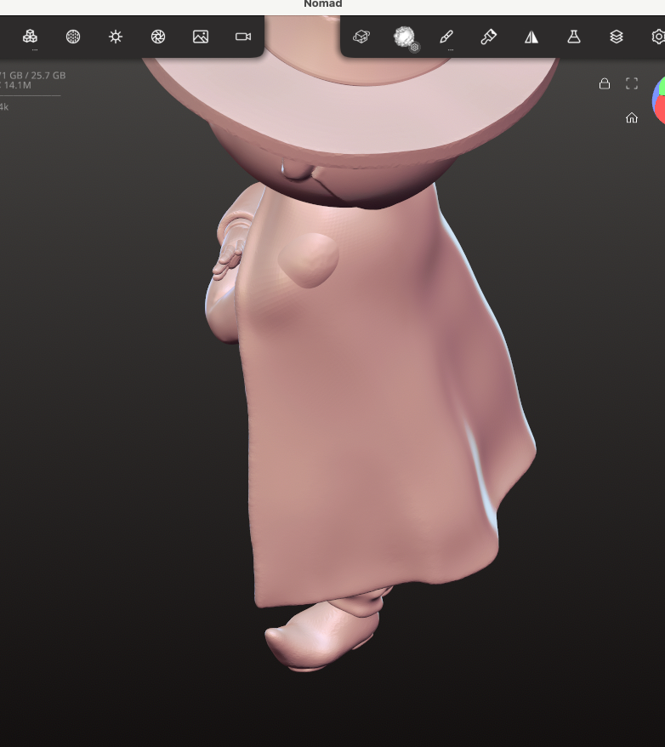
Task: Reset view with the home icon
Action: tap(632, 117)
